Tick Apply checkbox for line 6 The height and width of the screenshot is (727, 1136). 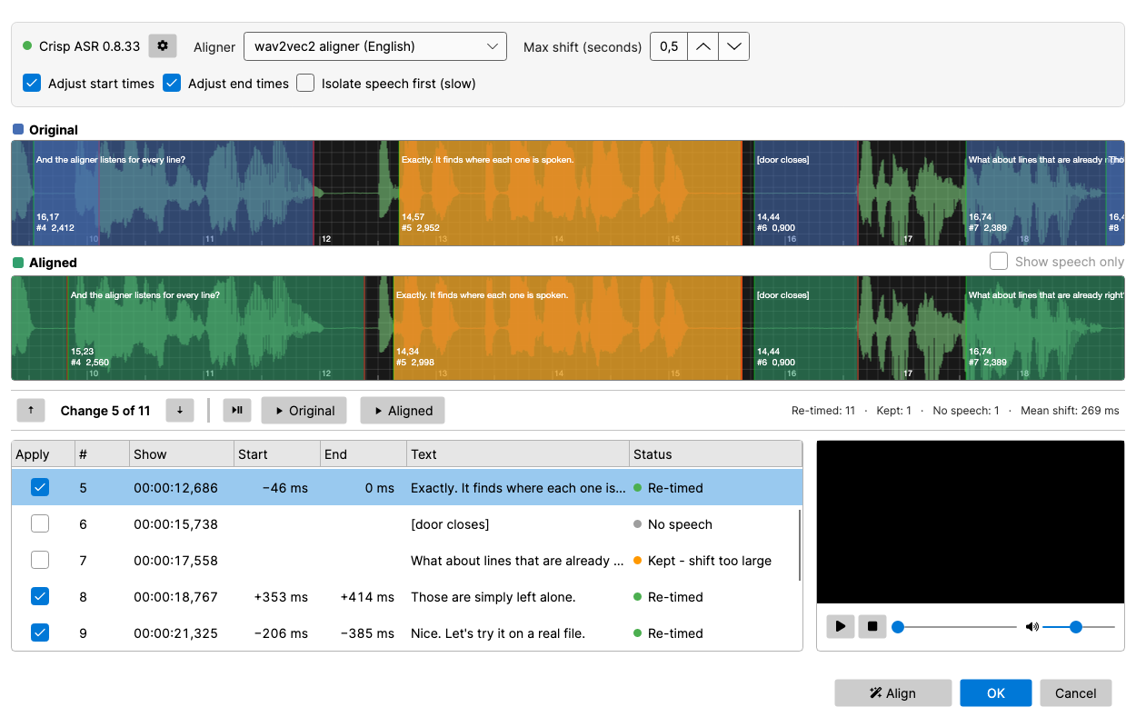click(x=40, y=524)
